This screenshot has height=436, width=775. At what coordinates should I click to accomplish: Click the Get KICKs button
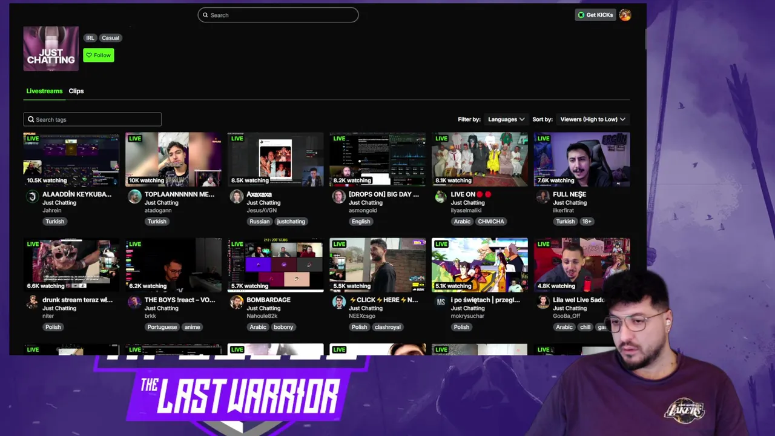(595, 15)
